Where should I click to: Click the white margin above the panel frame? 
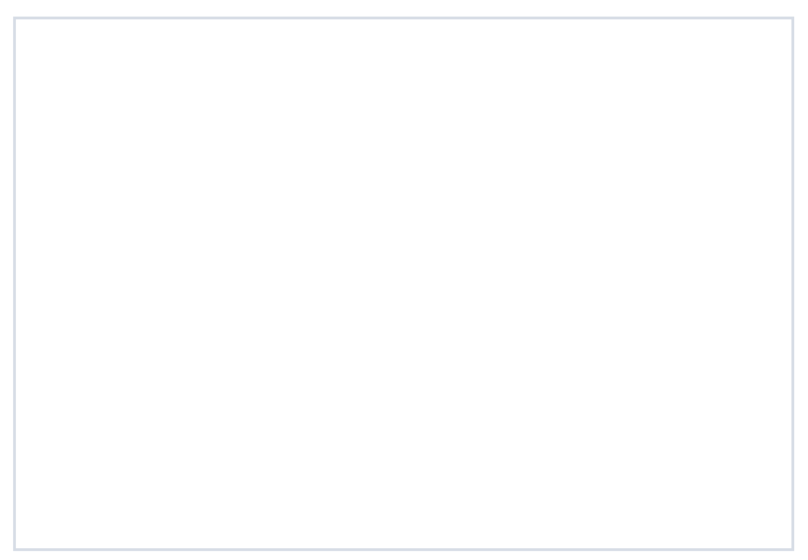pyautogui.click(x=403, y=8)
